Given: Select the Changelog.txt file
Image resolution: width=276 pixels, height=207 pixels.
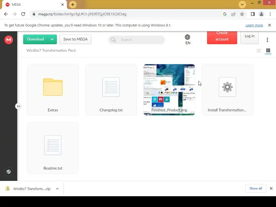Looking at the screenshot, I should [x=111, y=90].
